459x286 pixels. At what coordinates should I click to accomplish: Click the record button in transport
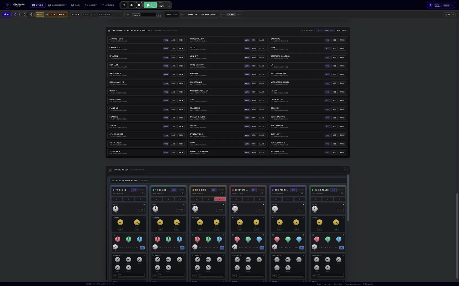(x=131, y=5)
